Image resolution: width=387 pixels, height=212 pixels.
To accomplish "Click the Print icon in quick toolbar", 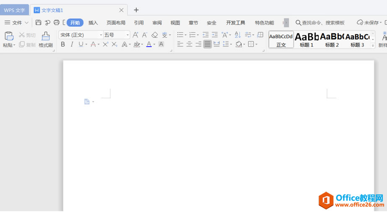I will tap(57, 23).
